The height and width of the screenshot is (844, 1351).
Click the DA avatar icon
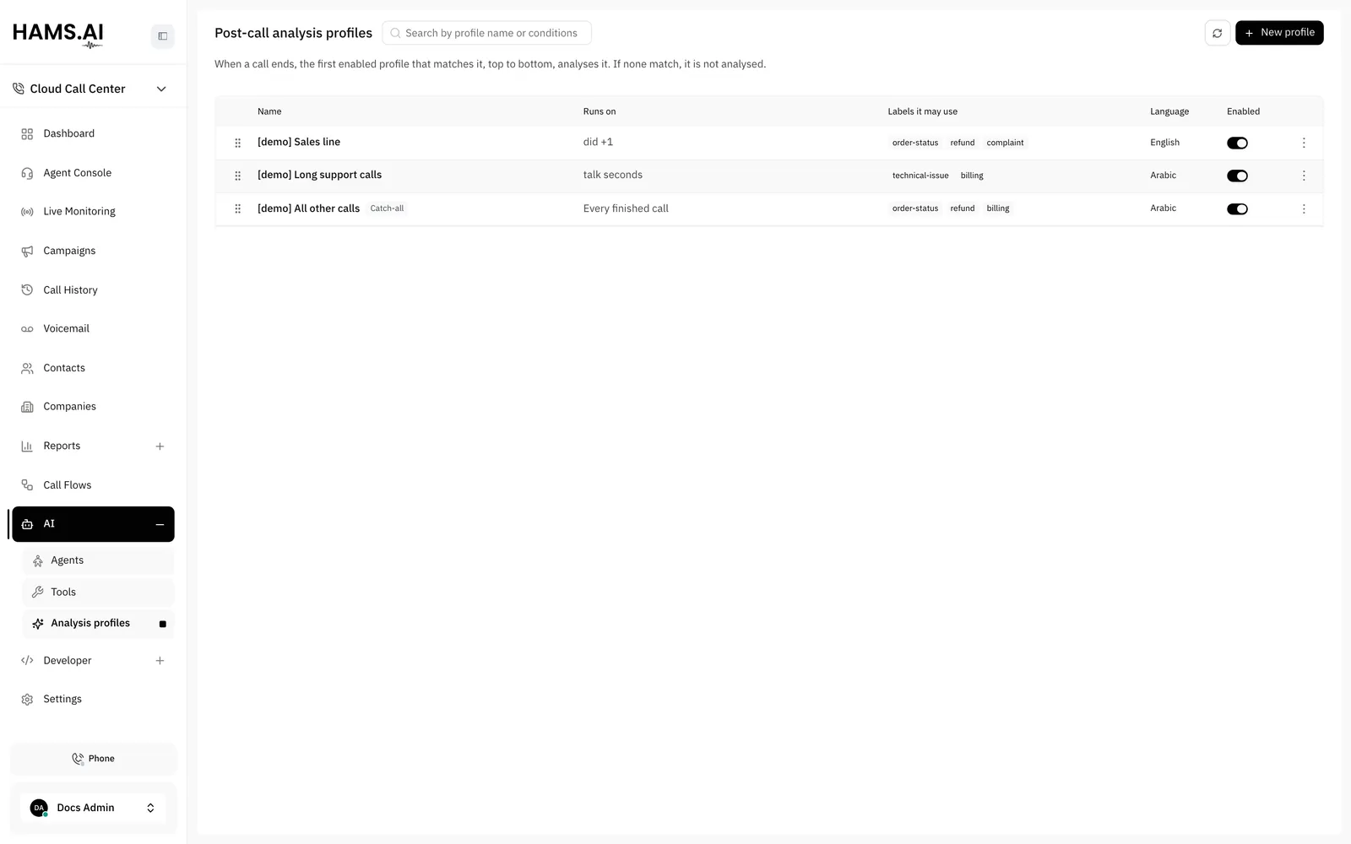[39, 808]
